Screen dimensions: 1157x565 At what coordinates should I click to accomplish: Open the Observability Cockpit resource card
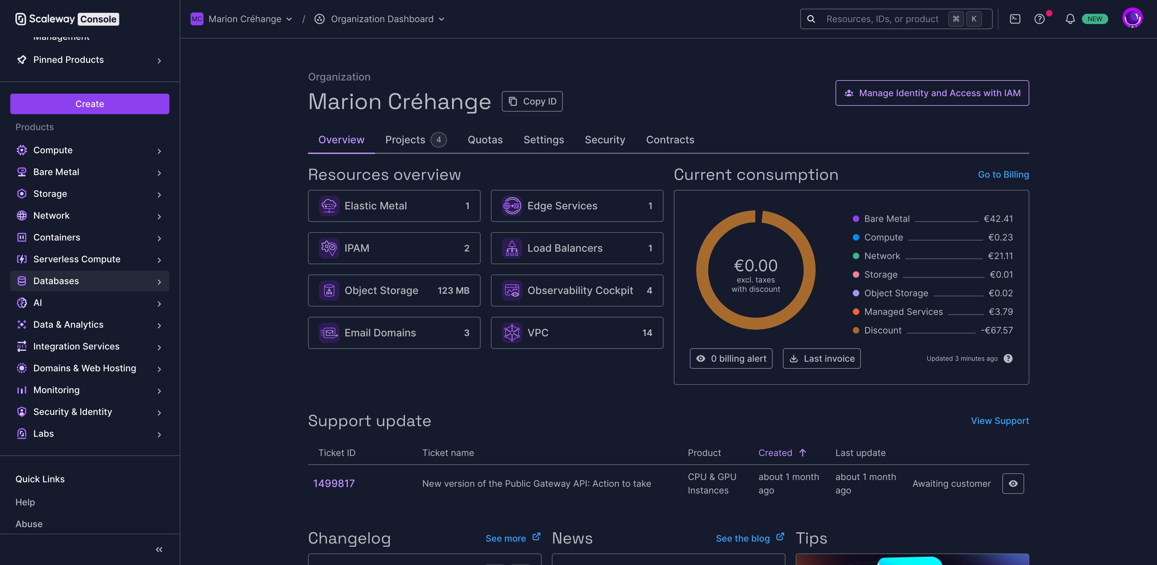pyautogui.click(x=577, y=290)
